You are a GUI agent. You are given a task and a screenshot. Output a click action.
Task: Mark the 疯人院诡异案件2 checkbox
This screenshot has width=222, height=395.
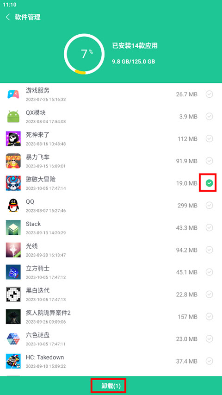point(209,316)
